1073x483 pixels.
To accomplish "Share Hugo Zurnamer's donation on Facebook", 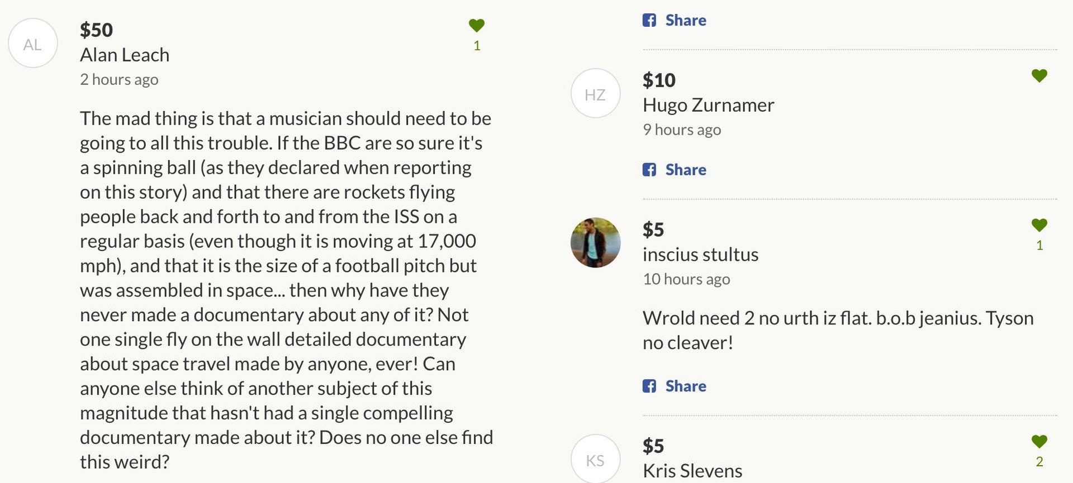I will pyautogui.click(x=686, y=170).
